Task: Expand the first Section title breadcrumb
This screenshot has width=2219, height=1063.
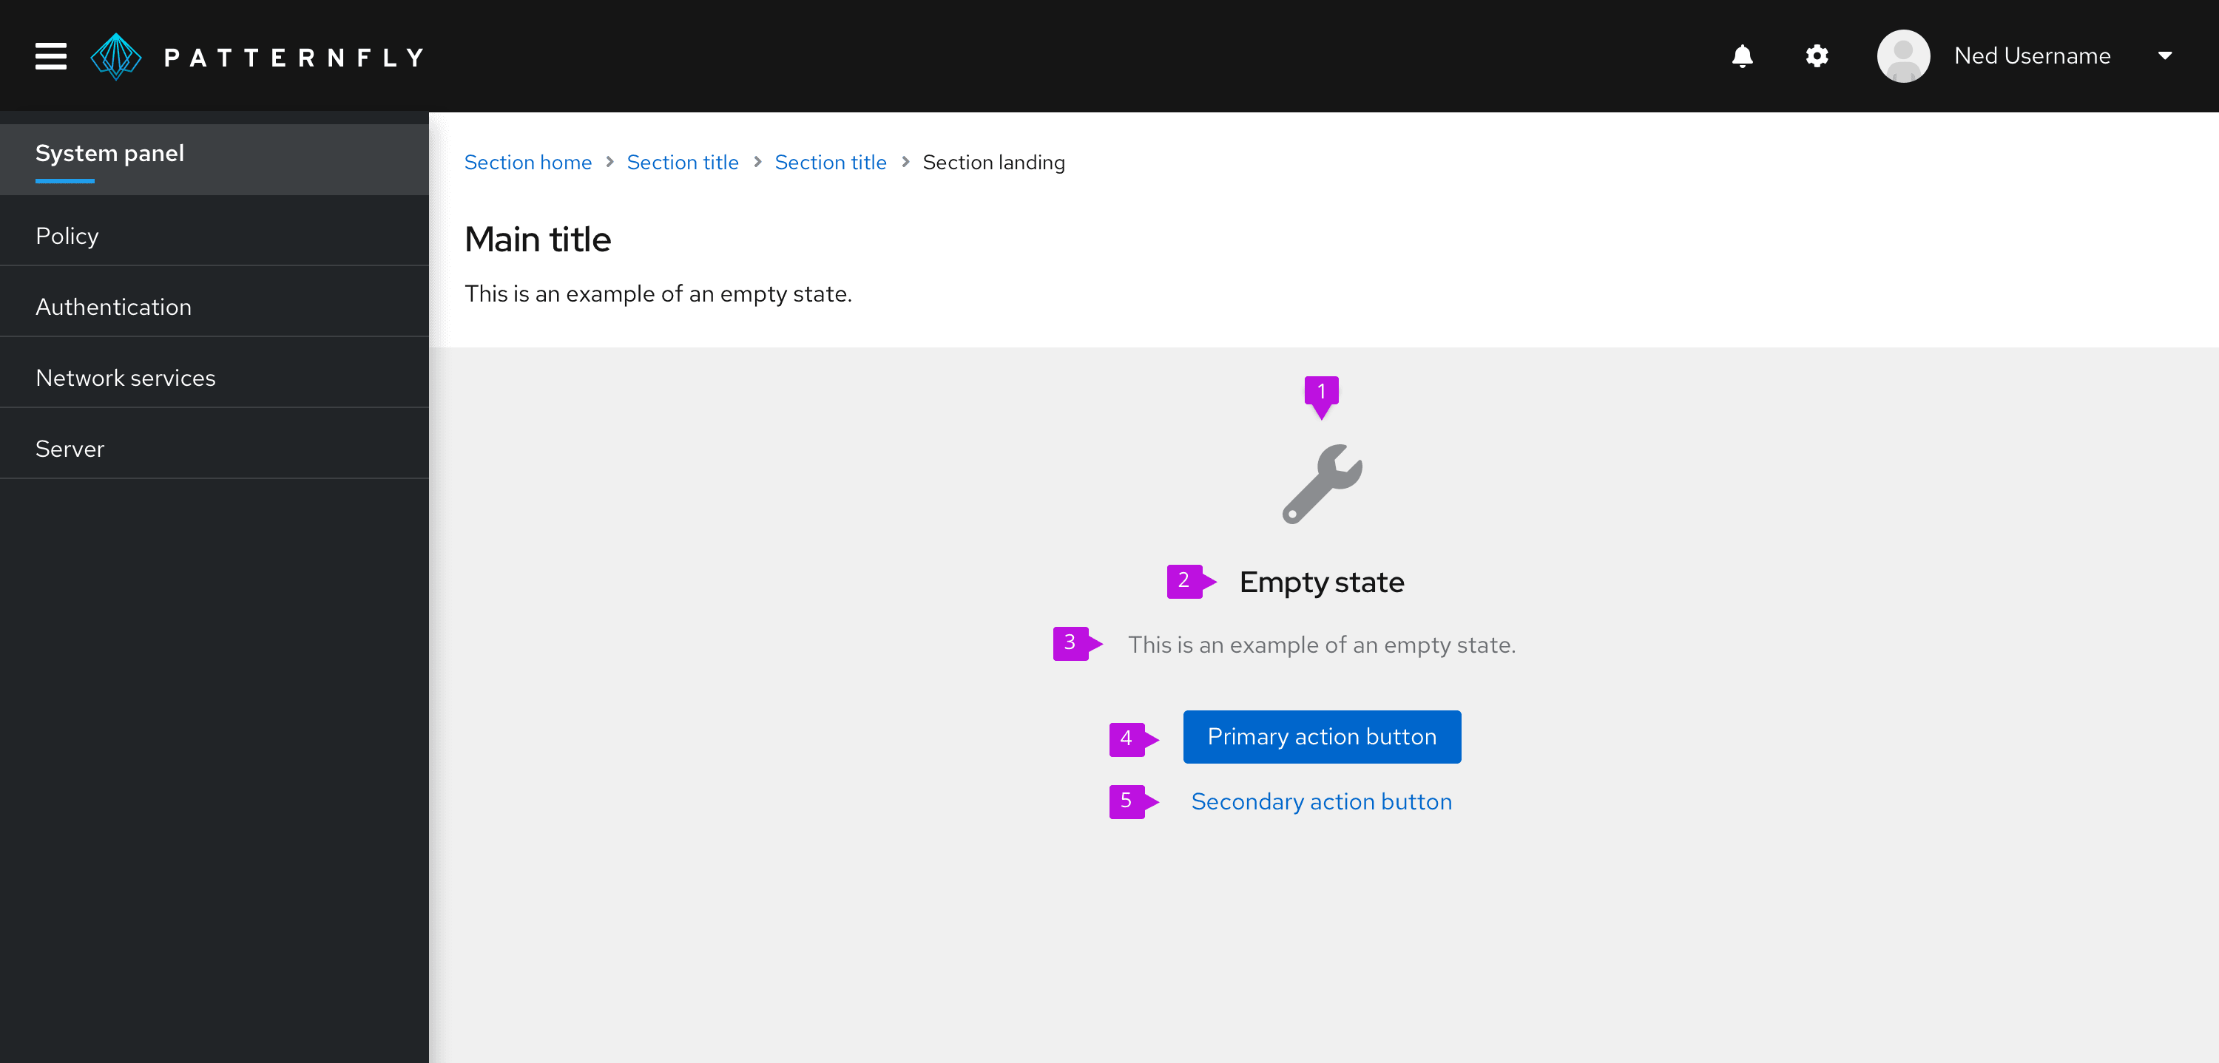Action: coord(683,161)
